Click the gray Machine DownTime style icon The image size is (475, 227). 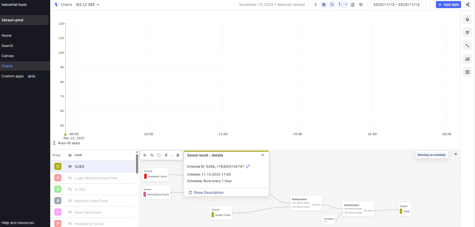(x=58, y=201)
